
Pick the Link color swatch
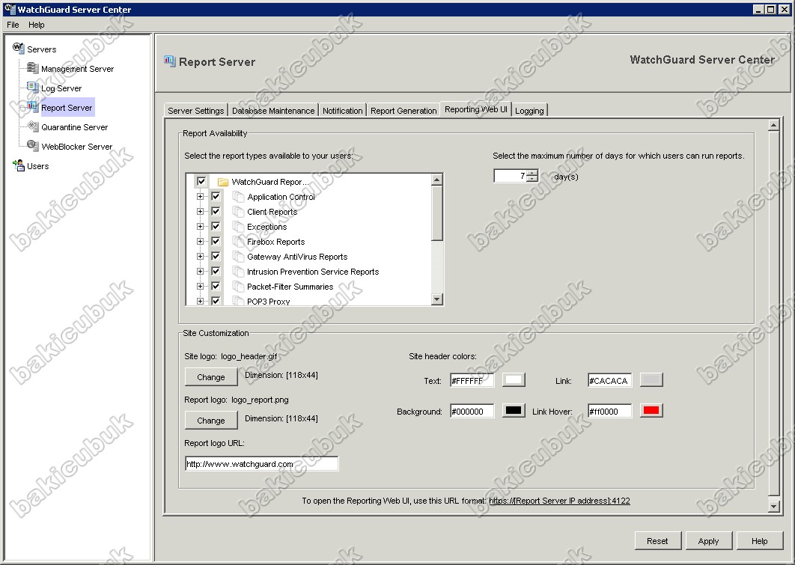[x=651, y=380]
